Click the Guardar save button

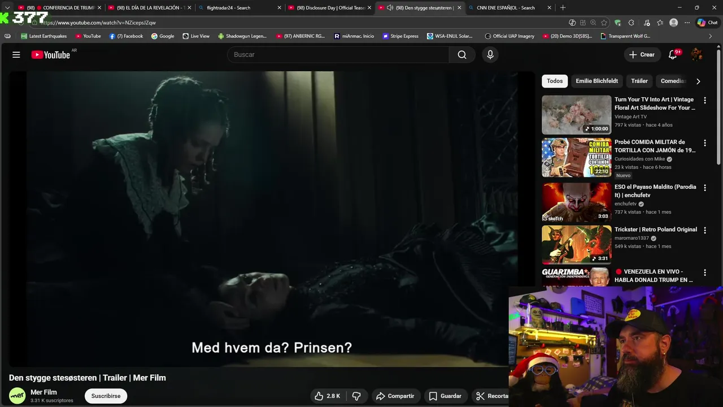point(445,396)
